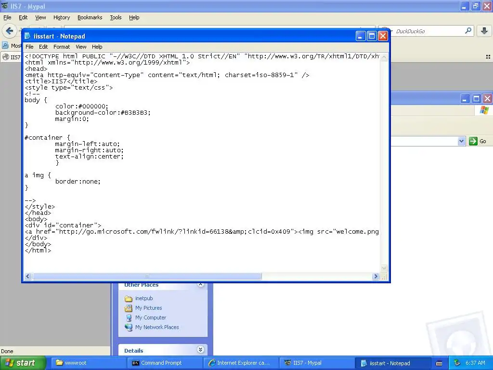The width and height of the screenshot is (493, 370).
Task: Click text-align:center; line in Notepad
Action: [x=89, y=157]
